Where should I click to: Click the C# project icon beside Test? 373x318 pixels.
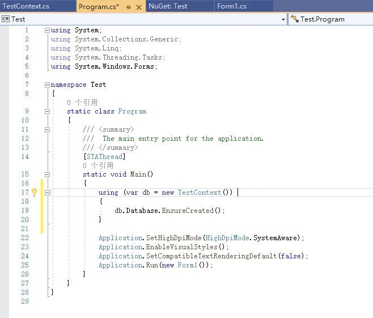point(6,19)
